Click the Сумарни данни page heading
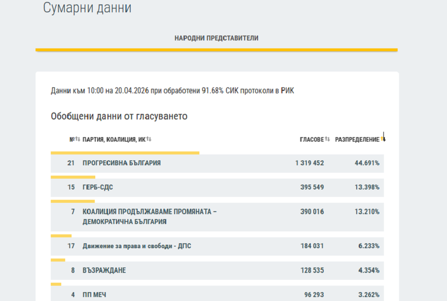 coord(87,8)
